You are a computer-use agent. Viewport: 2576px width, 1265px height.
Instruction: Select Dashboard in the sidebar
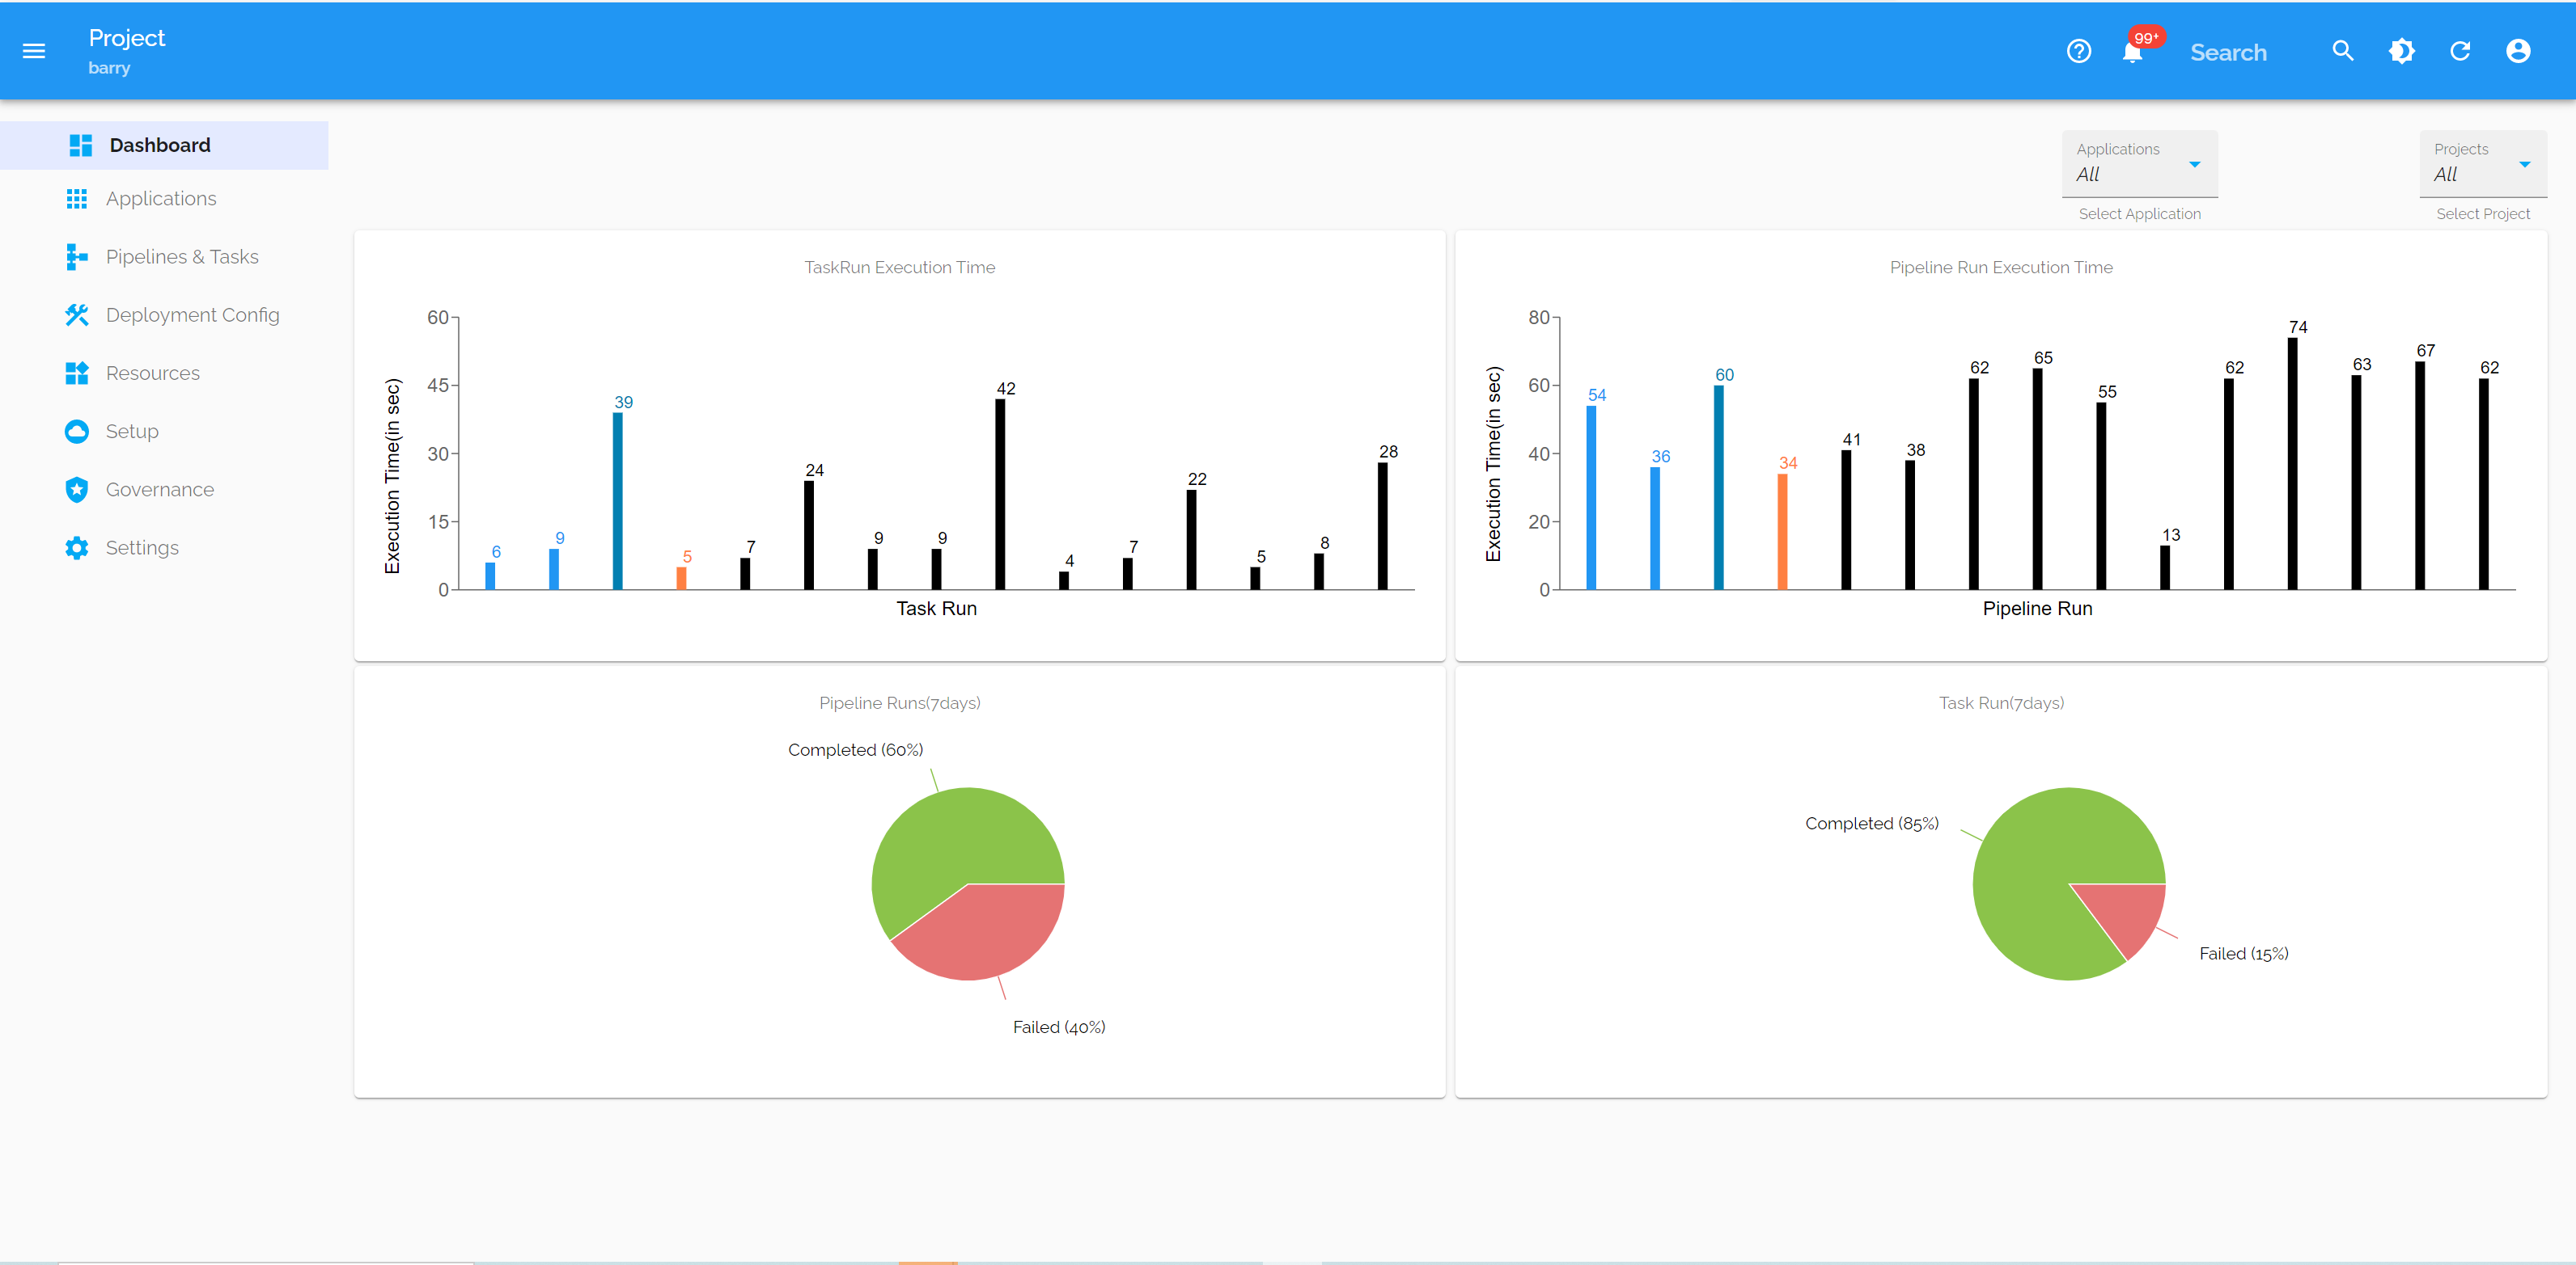point(160,145)
